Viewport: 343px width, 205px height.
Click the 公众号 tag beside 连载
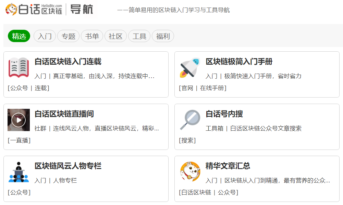coord(19,88)
